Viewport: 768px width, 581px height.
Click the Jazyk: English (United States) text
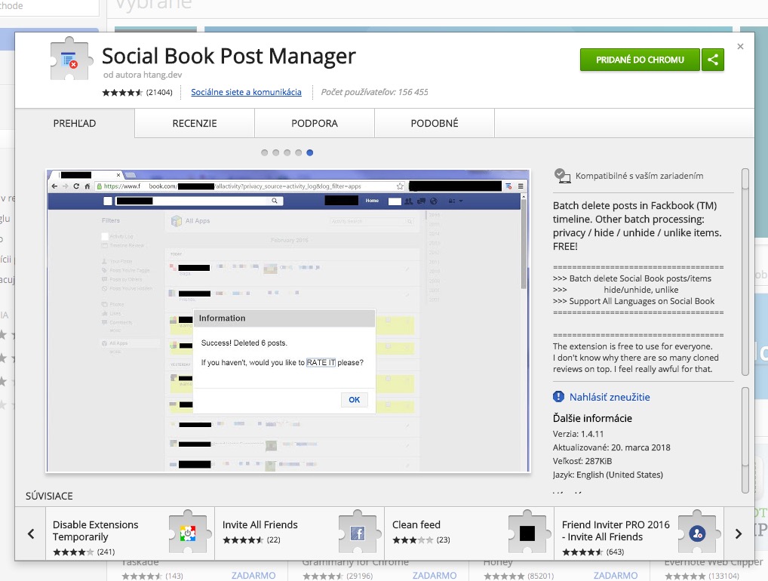point(608,475)
